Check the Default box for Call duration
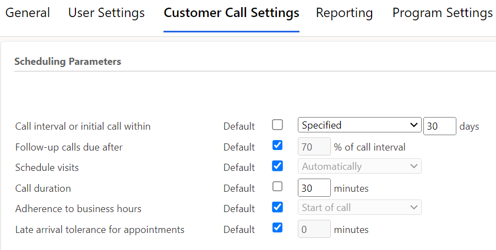This screenshot has height=250, width=496. [277, 187]
